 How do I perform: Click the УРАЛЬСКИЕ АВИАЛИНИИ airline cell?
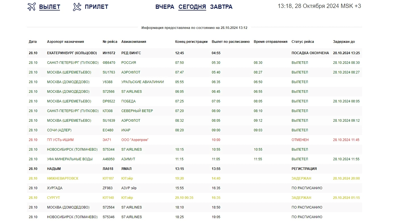coord(143,82)
